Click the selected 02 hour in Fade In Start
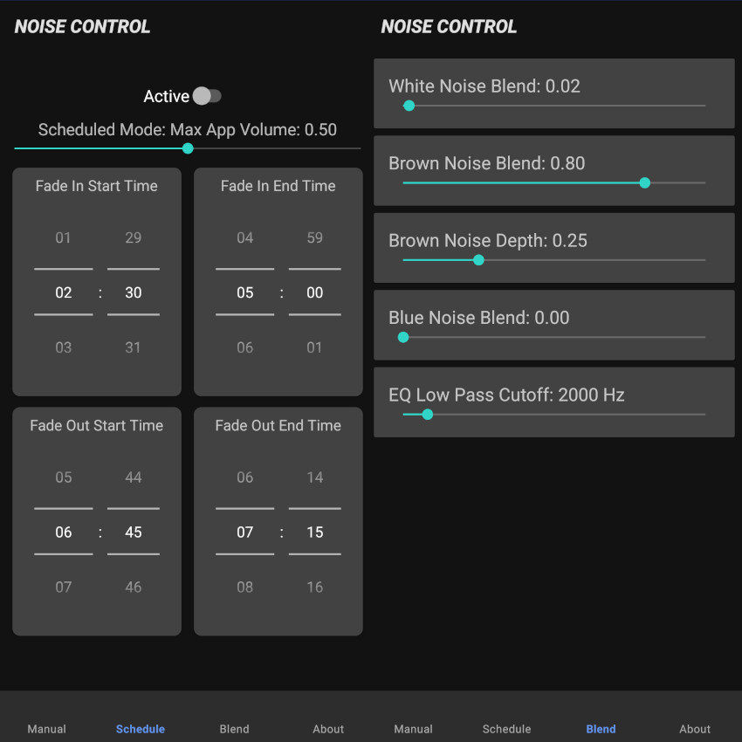 pyautogui.click(x=64, y=292)
